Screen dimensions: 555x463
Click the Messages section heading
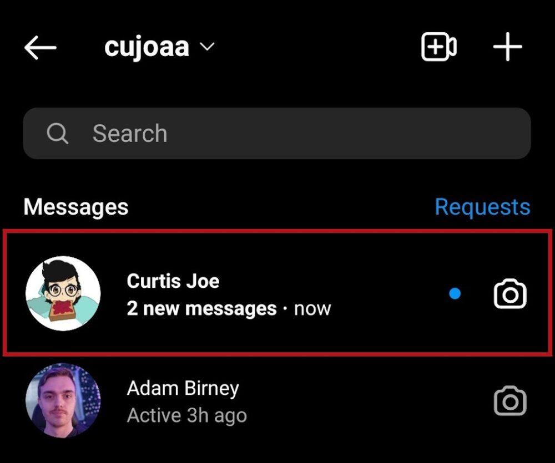coord(76,207)
